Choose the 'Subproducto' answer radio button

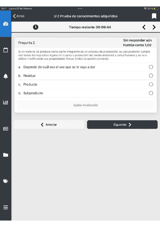[x=151, y=93]
